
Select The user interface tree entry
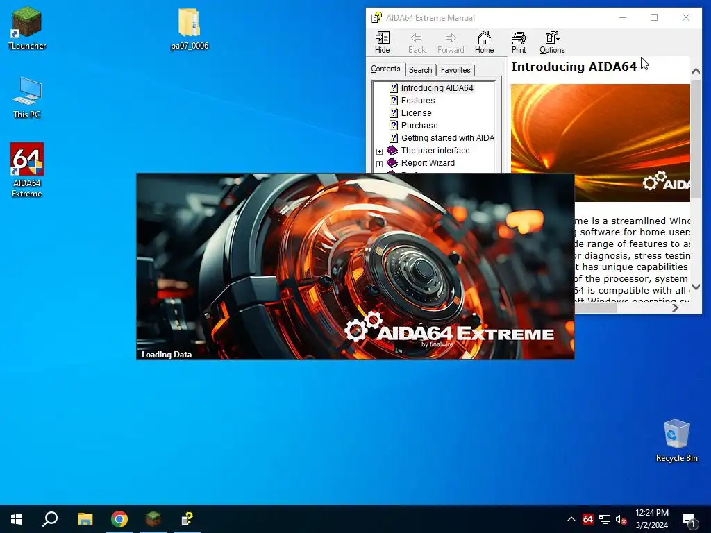435,150
